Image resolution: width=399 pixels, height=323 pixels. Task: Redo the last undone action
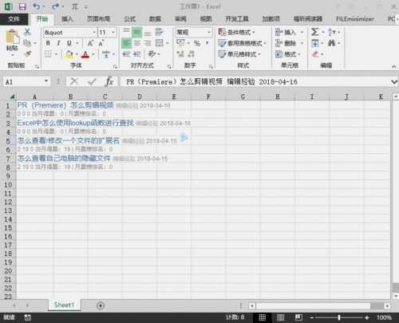point(55,6)
